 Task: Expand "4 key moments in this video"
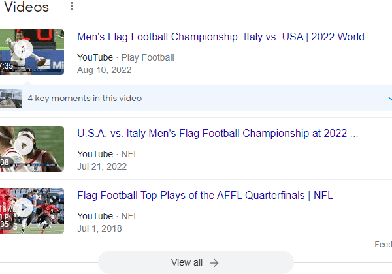coord(84,99)
